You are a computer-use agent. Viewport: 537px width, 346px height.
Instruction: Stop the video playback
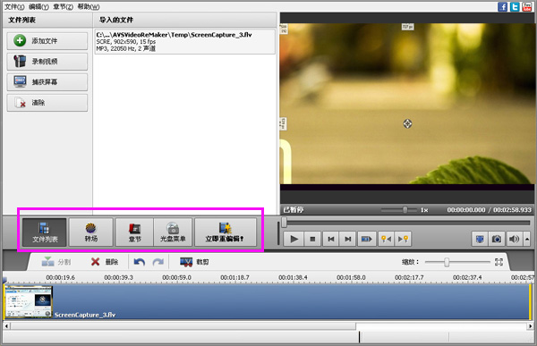coord(312,239)
